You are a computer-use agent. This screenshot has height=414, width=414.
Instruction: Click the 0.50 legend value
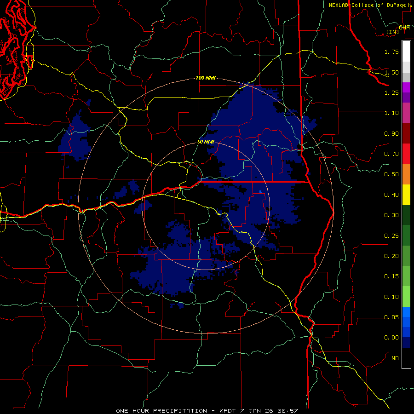(391, 174)
